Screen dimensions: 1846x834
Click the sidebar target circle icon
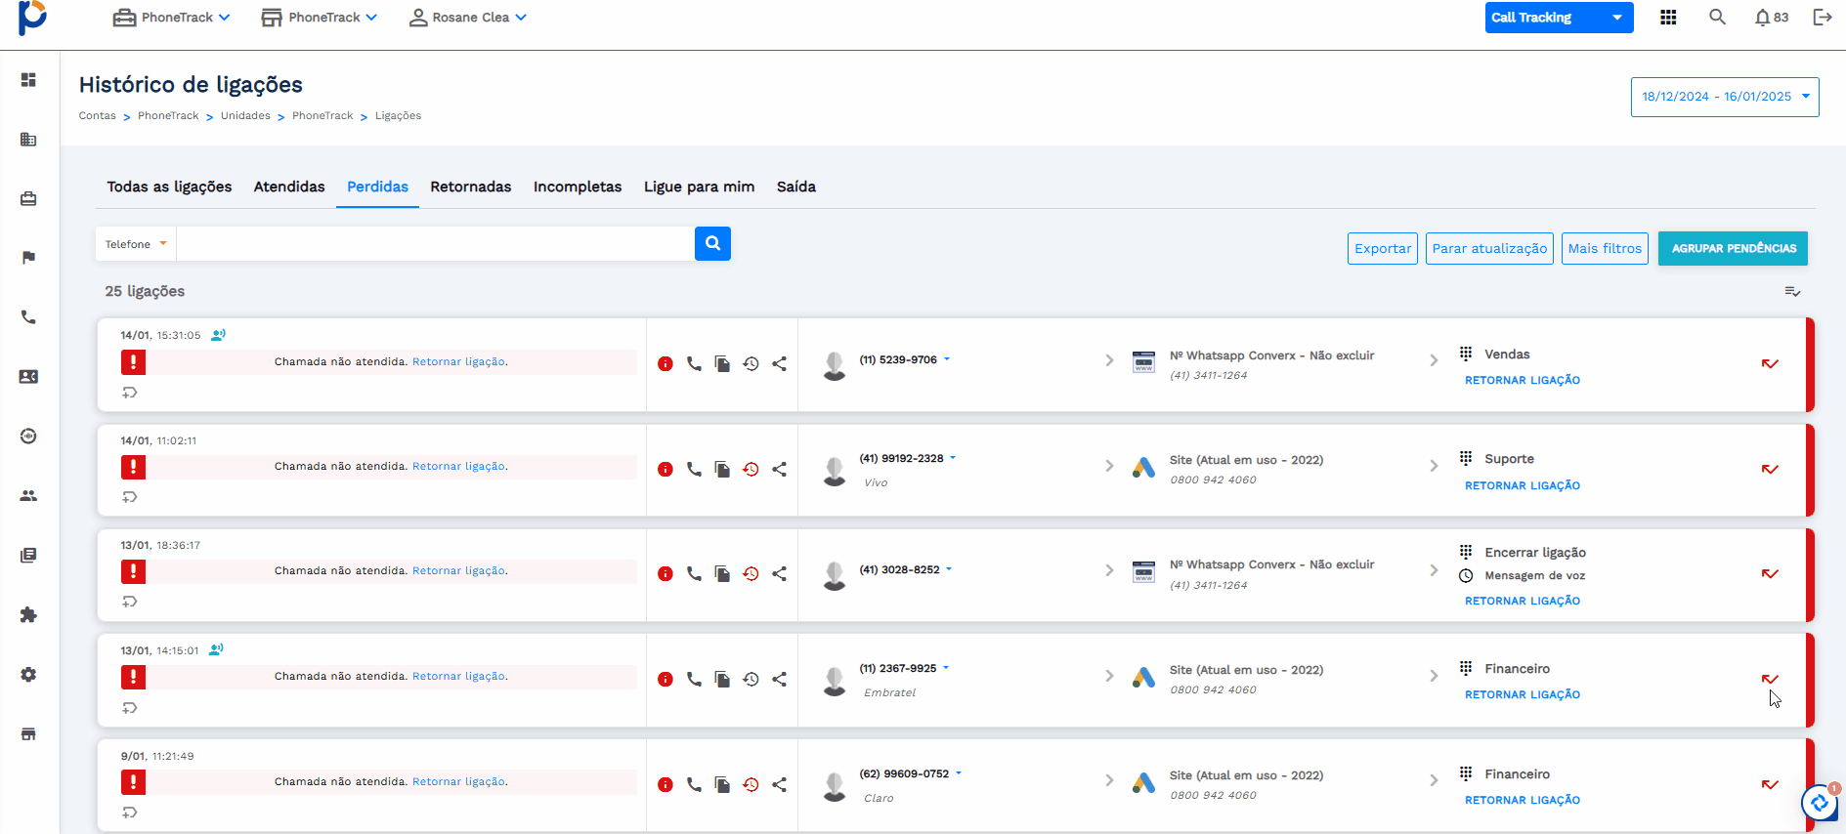28,437
